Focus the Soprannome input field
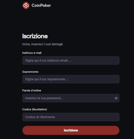Image resolution: width=134 pixels, height=139 pixels. click(71, 79)
